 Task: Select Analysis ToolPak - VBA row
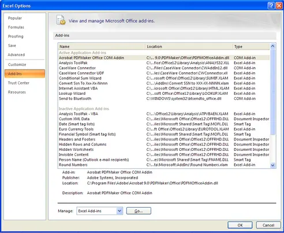[164, 114]
